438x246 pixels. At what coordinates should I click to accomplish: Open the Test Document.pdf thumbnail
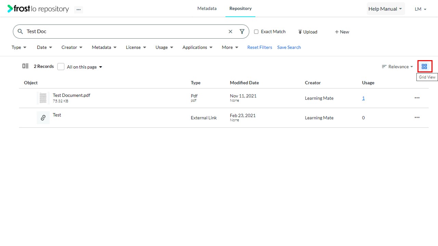(x=43, y=98)
